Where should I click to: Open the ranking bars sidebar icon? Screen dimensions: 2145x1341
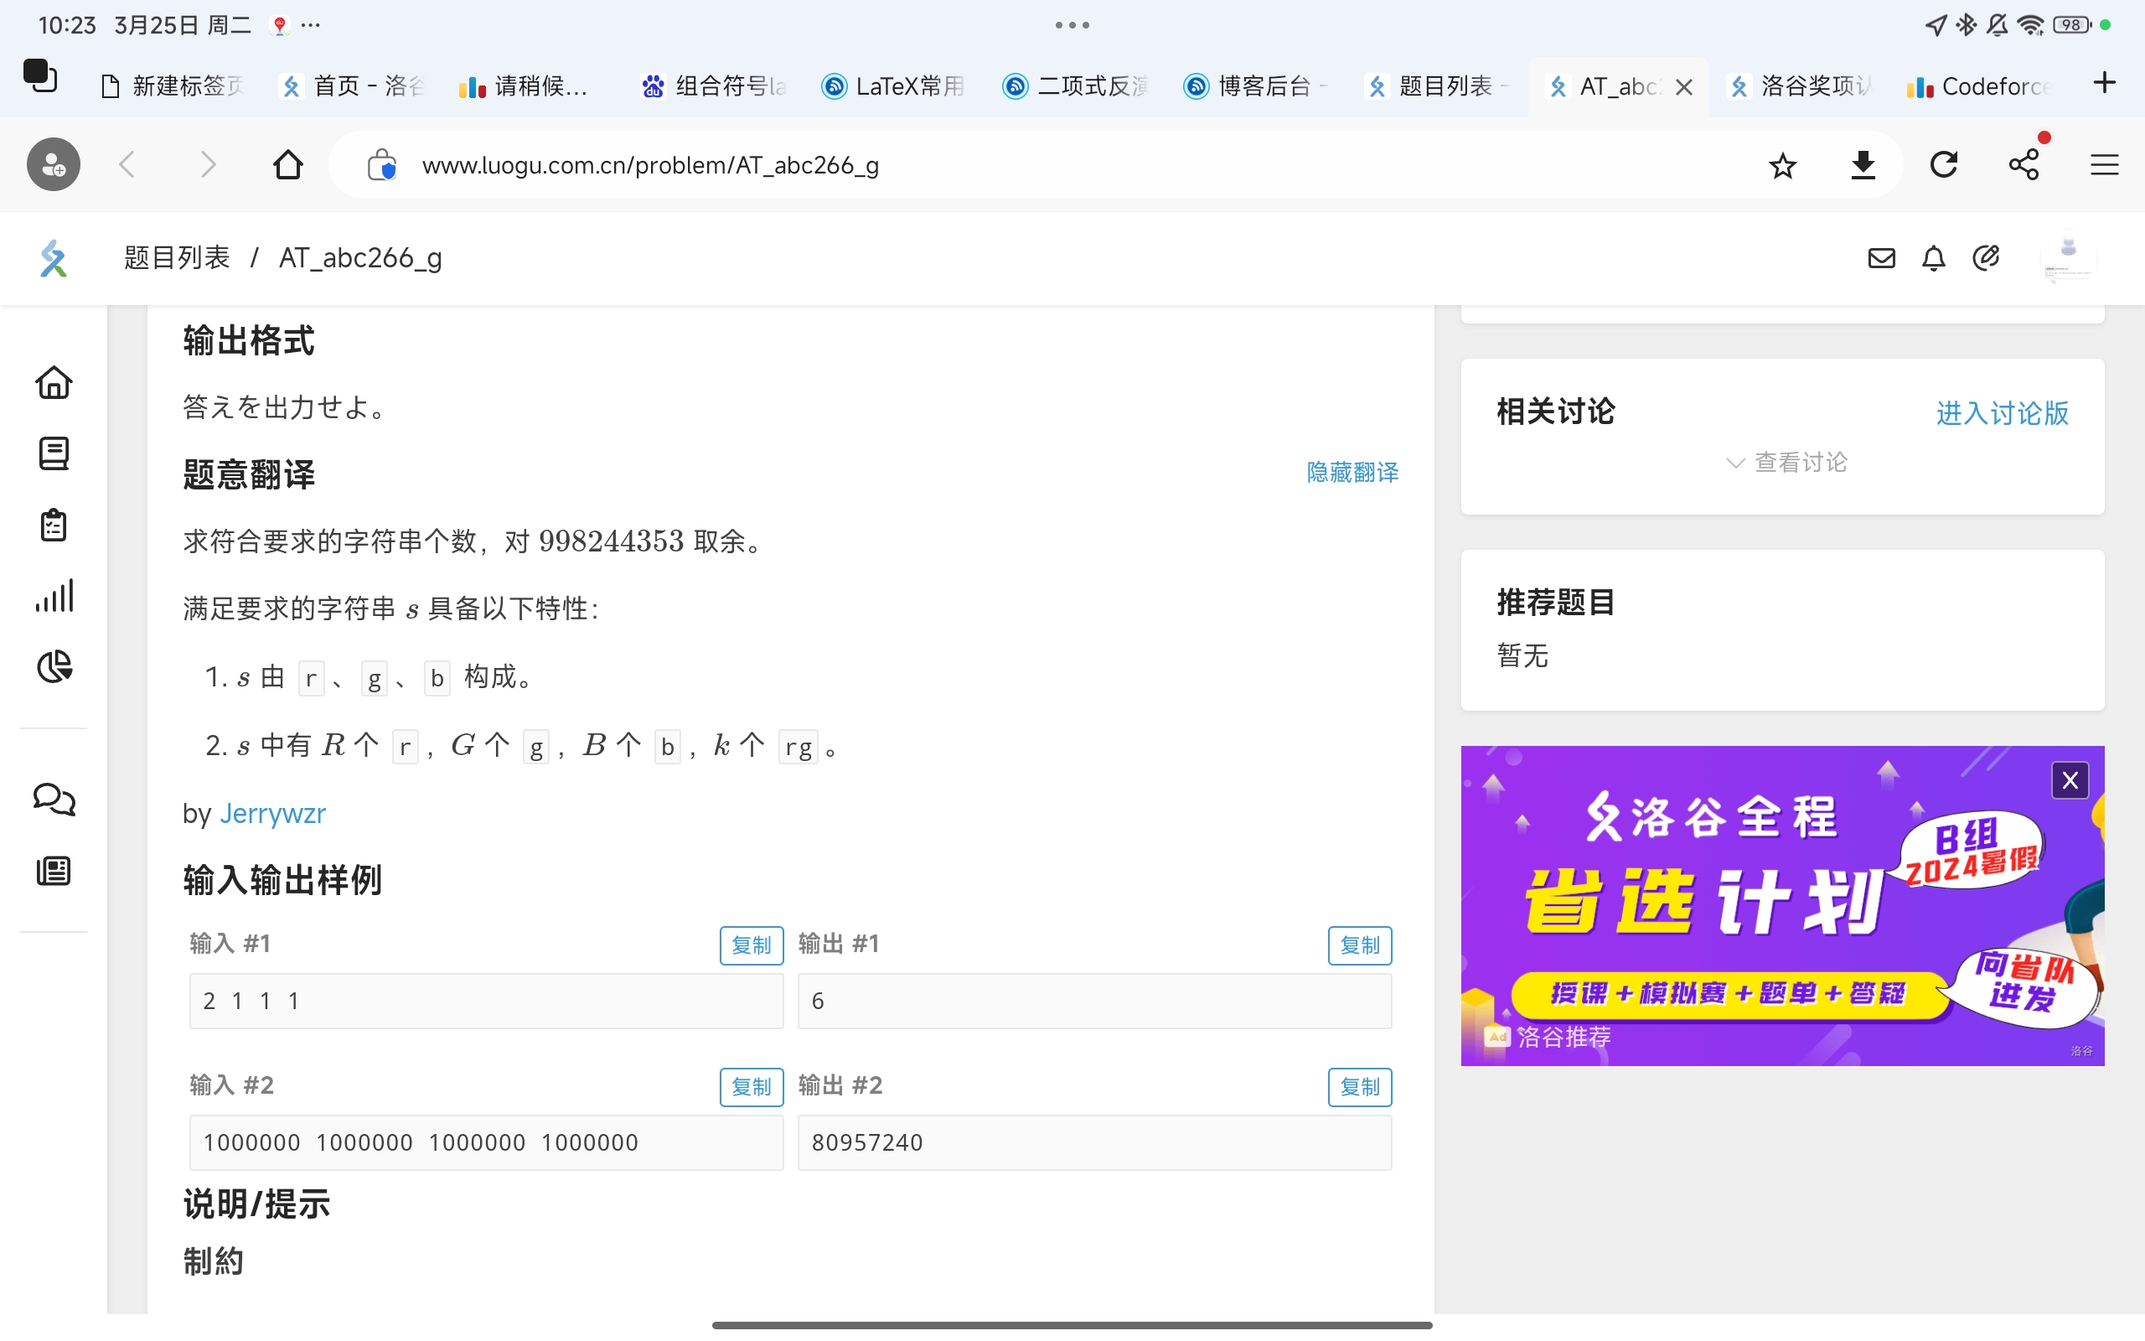[x=54, y=596]
